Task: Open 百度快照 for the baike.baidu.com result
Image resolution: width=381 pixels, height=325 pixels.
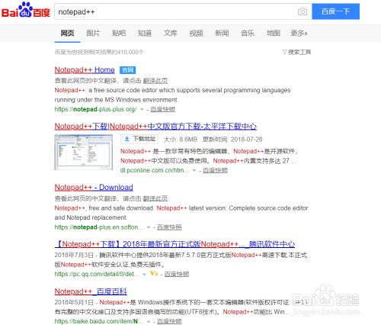Action: pyautogui.click(x=169, y=321)
